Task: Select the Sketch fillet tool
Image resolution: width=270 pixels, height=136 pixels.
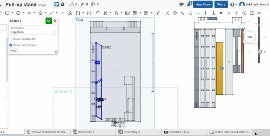Action: click(97, 13)
